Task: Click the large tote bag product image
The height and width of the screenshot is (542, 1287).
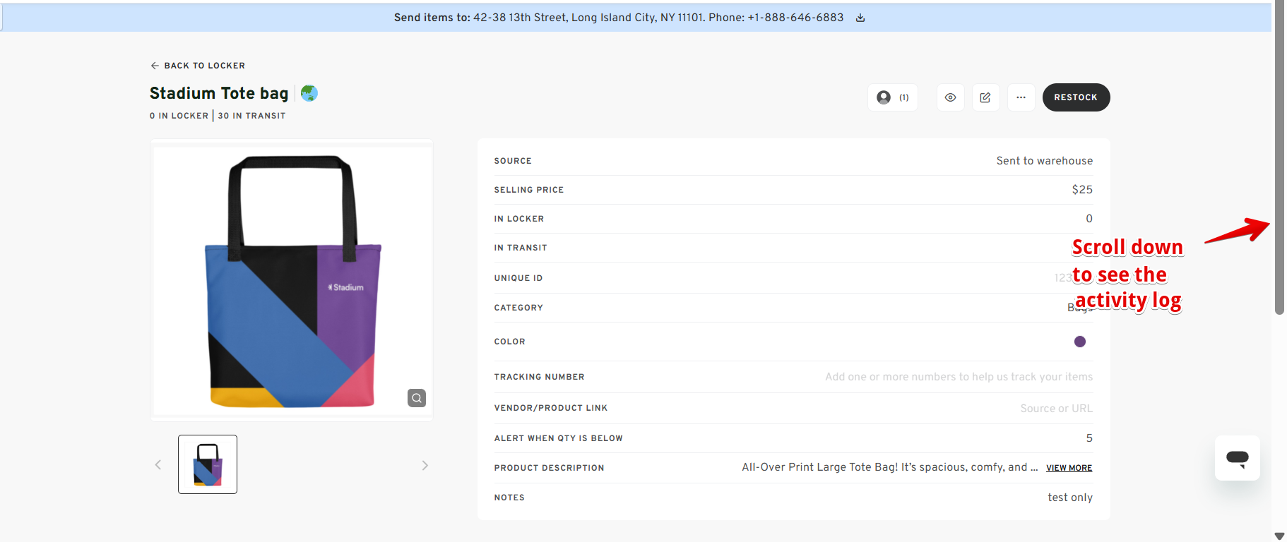Action: tap(292, 281)
